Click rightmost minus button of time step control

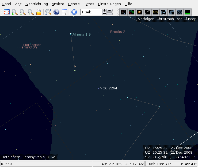coord(110,14)
